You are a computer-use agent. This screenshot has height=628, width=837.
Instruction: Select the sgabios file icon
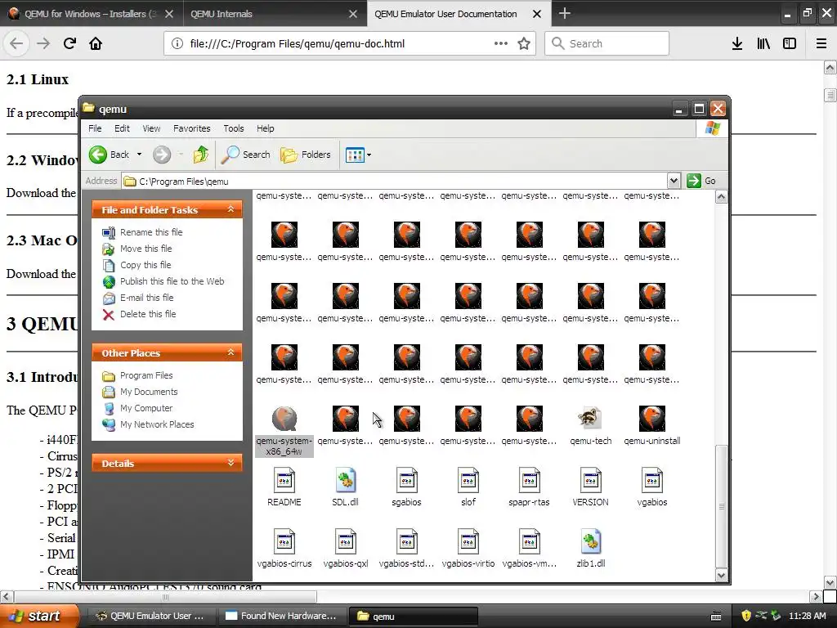(x=406, y=479)
